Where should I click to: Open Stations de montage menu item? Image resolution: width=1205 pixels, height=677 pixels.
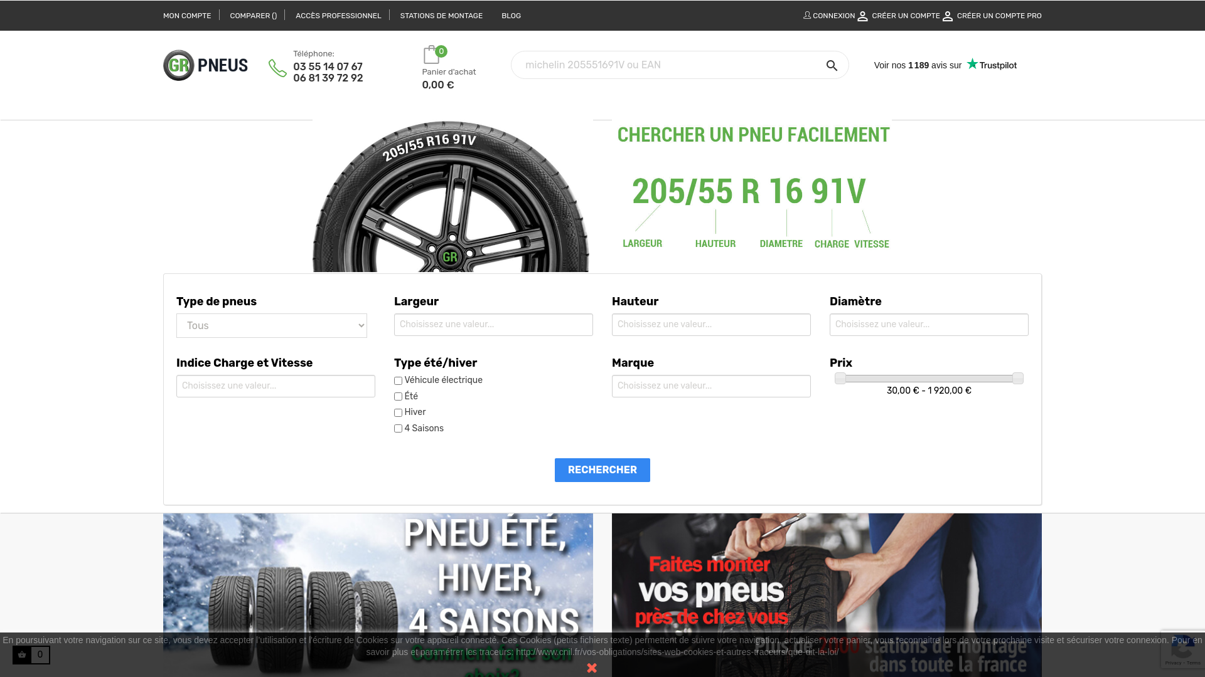441,16
